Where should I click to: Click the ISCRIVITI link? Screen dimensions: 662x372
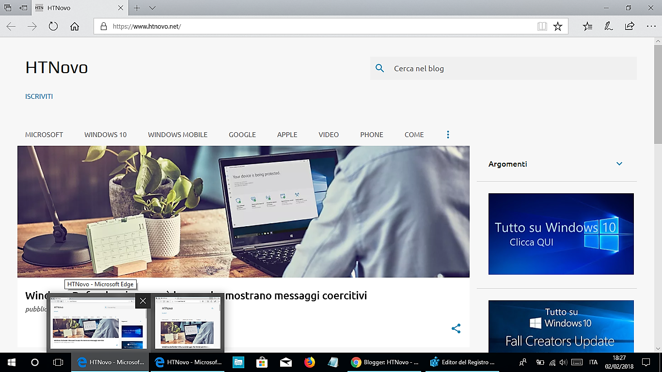tap(39, 96)
